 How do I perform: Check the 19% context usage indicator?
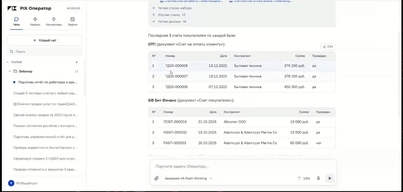coord(304,178)
